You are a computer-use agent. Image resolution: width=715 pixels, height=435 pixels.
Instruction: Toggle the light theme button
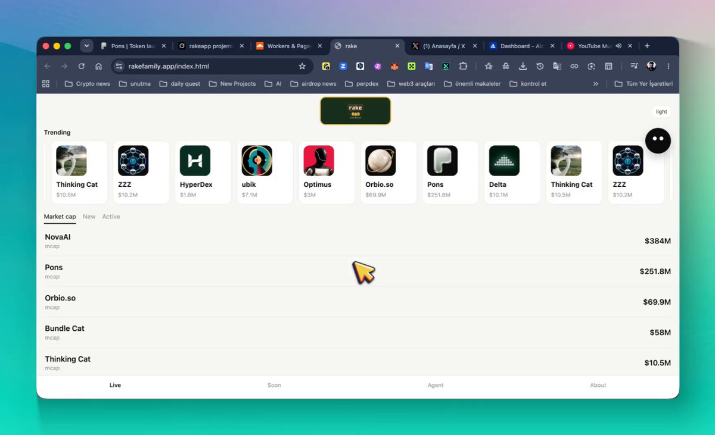click(x=661, y=112)
